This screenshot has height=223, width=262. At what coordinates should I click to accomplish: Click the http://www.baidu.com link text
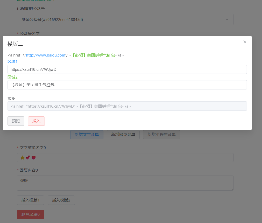tap(46, 55)
